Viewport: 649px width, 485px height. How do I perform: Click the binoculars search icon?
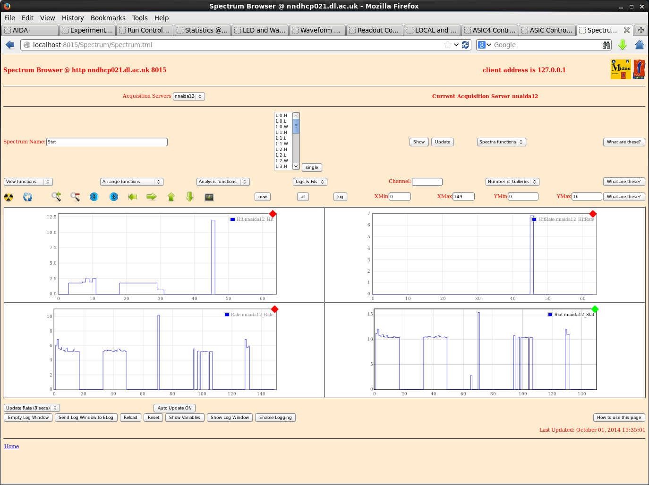point(606,45)
